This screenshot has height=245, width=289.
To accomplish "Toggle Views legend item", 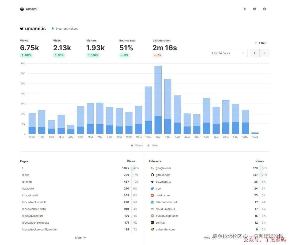I will [x=153, y=146].
